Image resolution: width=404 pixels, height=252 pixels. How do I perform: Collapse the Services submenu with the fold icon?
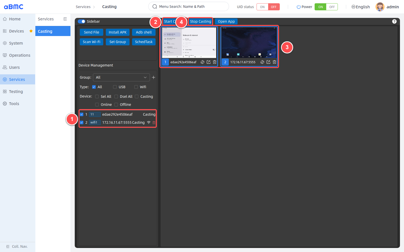(x=65, y=19)
